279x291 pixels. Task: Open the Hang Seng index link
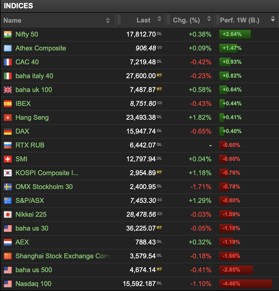(x=32, y=118)
